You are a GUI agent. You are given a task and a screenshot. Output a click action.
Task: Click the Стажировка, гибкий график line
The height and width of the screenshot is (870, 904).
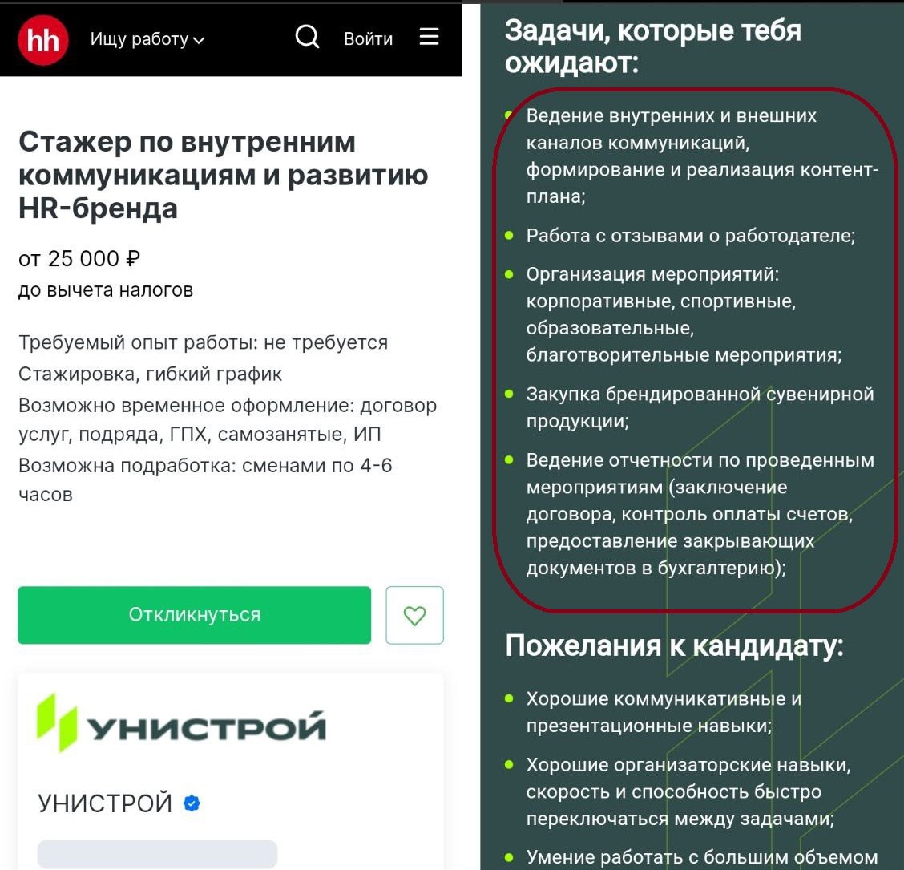150,374
